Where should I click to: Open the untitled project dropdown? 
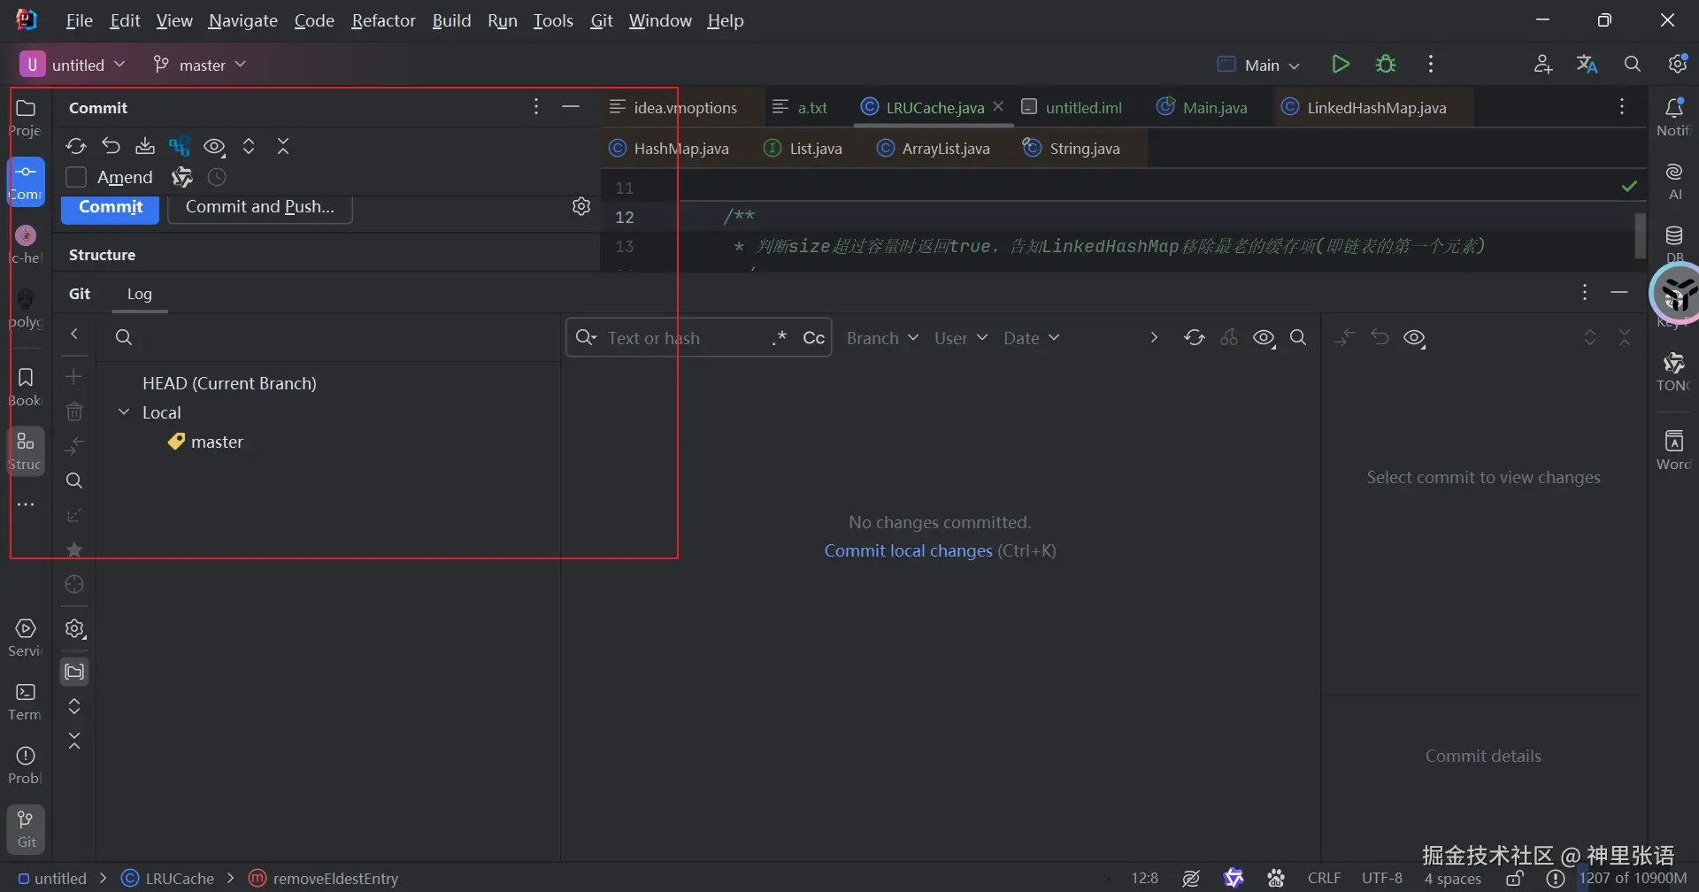[73, 65]
